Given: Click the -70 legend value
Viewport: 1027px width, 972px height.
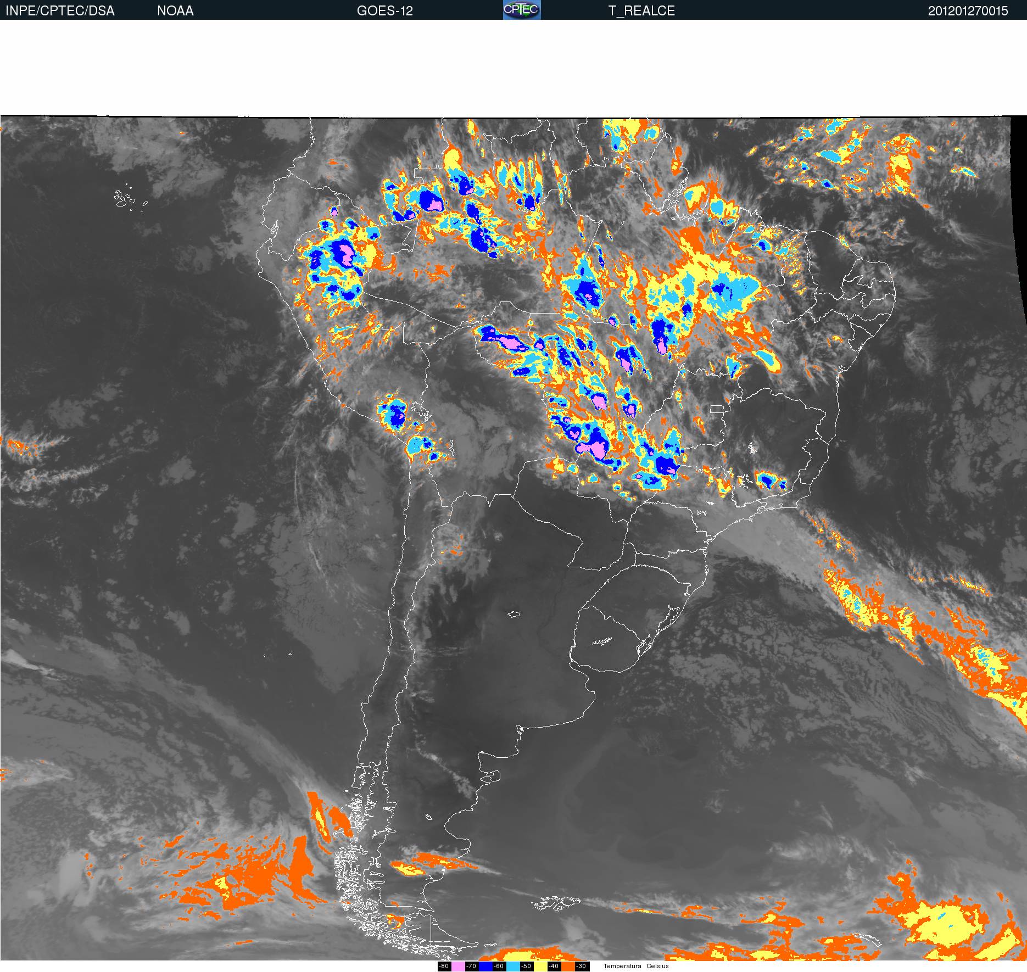Looking at the screenshot, I should [x=471, y=966].
